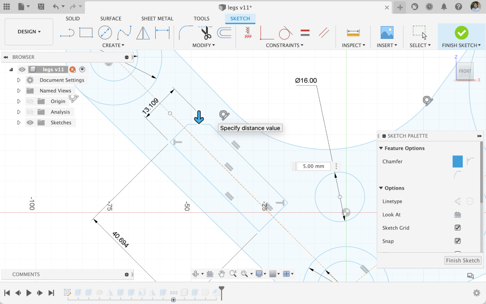The height and width of the screenshot is (304, 486).
Task: Select the Line tool in Create
Action: [67, 33]
